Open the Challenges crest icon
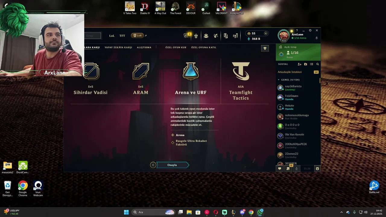386x217 pixels. coord(196,36)
